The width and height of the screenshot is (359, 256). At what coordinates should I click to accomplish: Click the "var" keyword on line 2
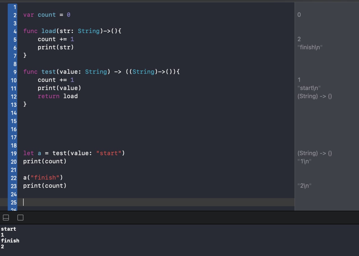coord(29,15)
